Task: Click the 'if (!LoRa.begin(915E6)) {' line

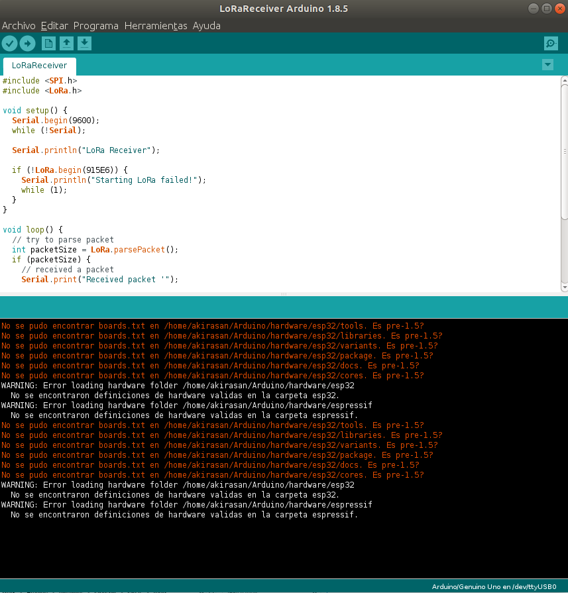Action: pyautogui.click(x=70, y=170)
